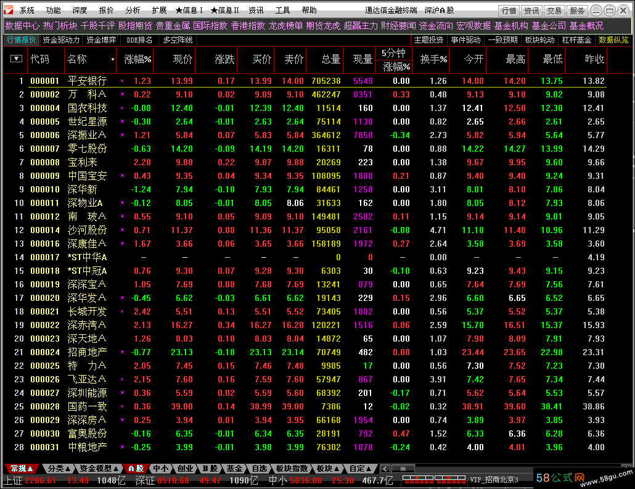Open 数据纵览 tab
This screenshot has width=635, height=489.
tap(613, 40)
